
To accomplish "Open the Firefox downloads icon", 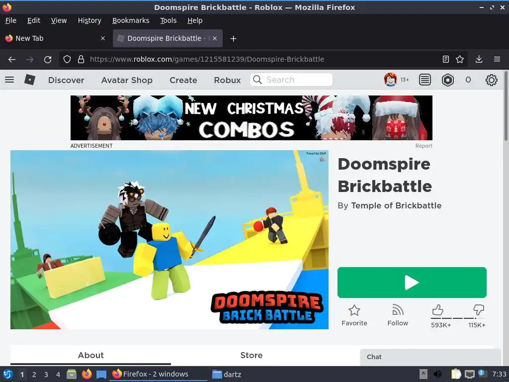I will click(x=479, y=59).
